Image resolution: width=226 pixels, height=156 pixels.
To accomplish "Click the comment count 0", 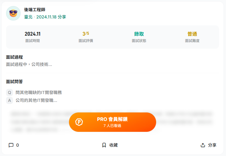I will pyautogui.click(x=18, y=145).
